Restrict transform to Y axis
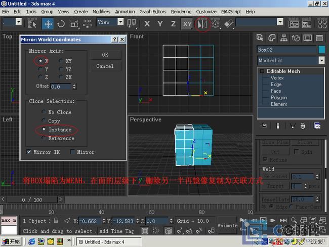This screenshot has height=247, width=329. pyautogui.click(x=160, y=23)
